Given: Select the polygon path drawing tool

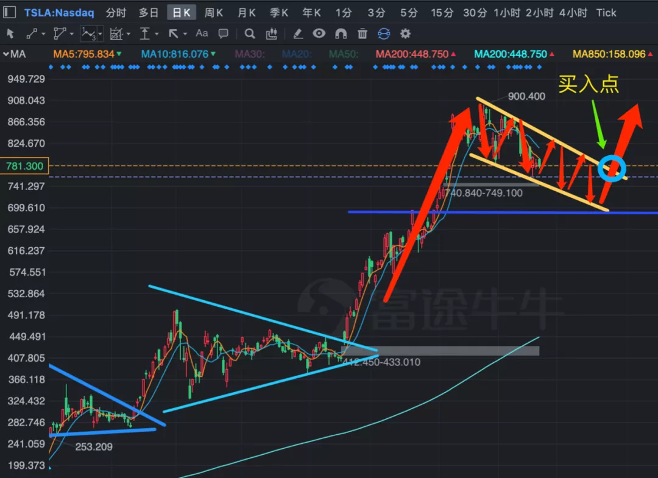Looking at the screenshot, I should click(x=60, y=33).
